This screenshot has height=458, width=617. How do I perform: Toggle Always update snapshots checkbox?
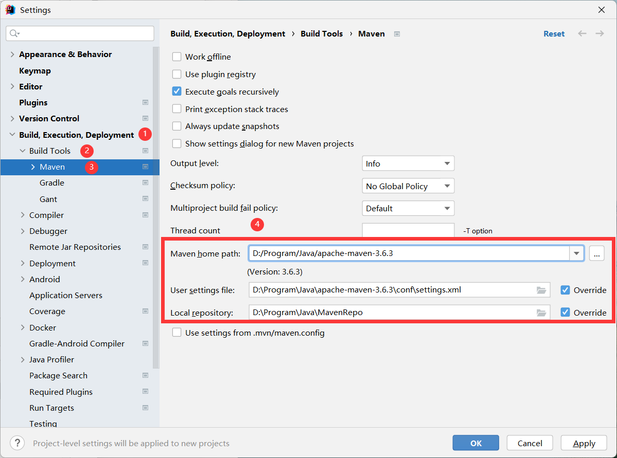tap(177, 126)
